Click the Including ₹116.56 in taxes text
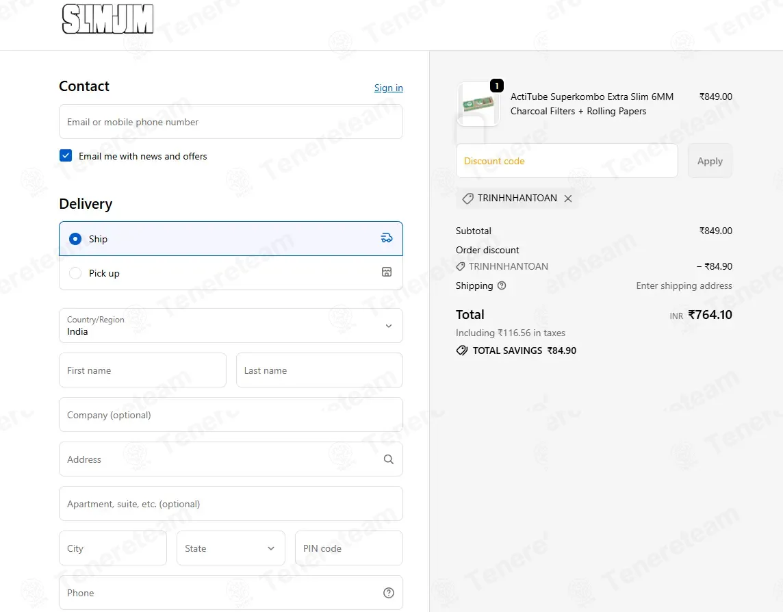The width and height of the screenshot is (783, 612). pos(511,333)
